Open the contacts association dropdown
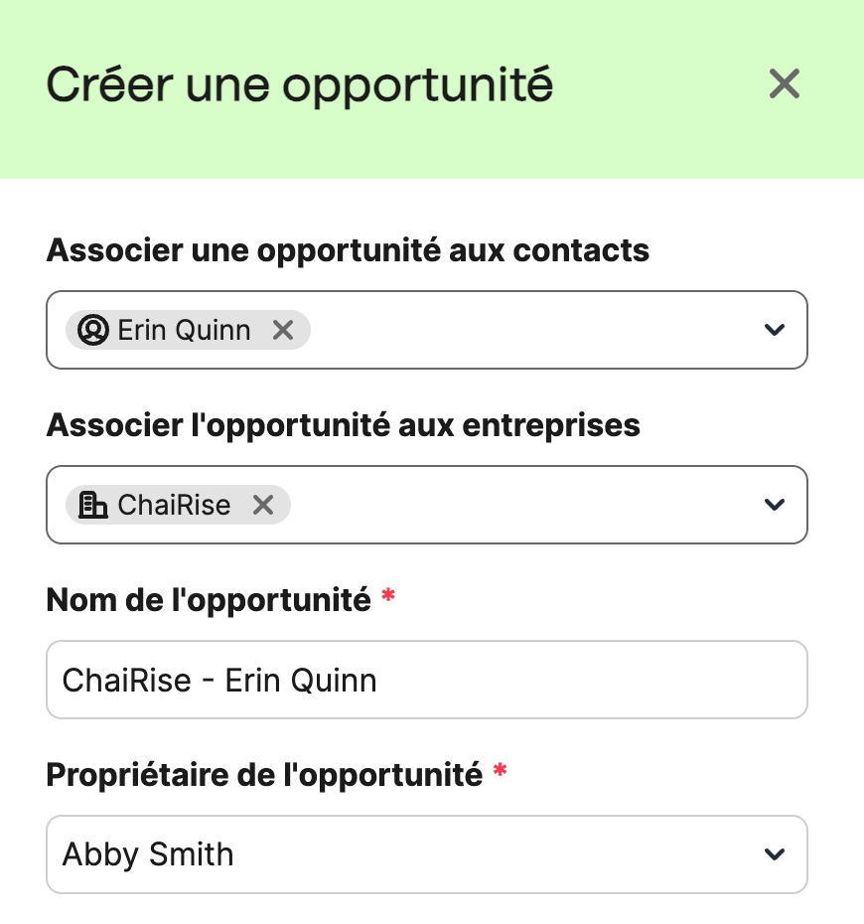 [546, 330]
